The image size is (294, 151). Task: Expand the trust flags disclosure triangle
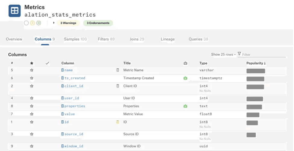click(x=54, y=23)
